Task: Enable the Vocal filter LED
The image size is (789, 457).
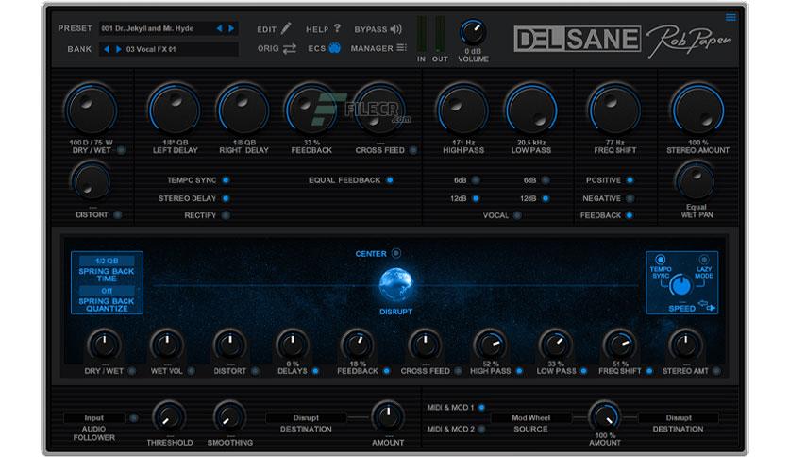Action: point(517,215)
